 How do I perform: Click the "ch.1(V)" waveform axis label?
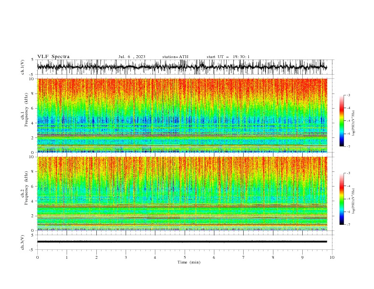pos(23,67)
